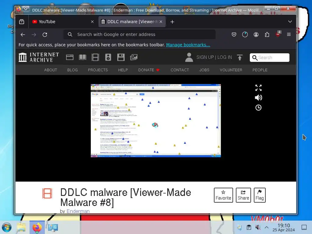Open the Save to Pocket icon
Image resolution: width=312 pixels, height=234 pixels.
click(x=234, y=34)
